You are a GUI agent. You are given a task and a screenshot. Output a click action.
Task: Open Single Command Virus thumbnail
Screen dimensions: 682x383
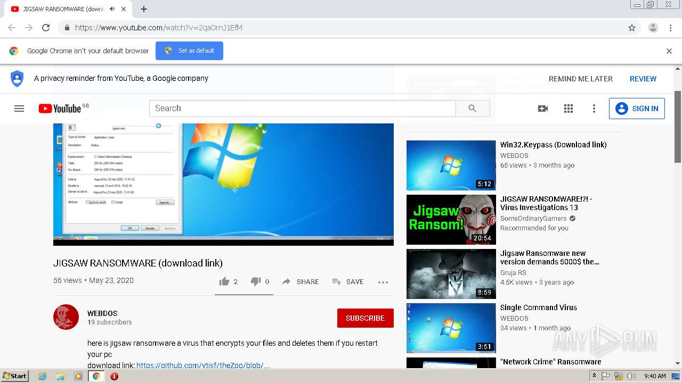[x=451, y=328]
